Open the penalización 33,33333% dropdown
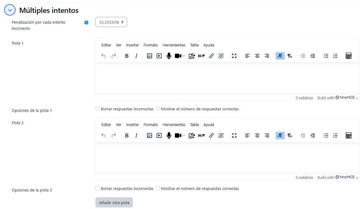The height and width of the screenshot is (209, 363). pyautogui.click(x=111, y=22)
